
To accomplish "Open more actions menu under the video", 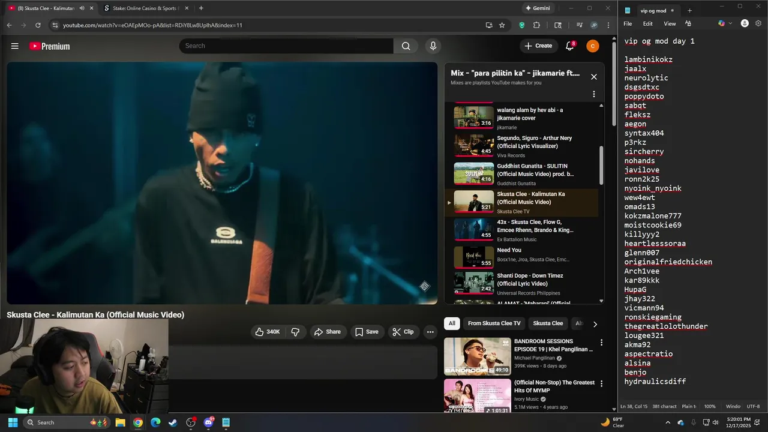I will click(430, 332).
